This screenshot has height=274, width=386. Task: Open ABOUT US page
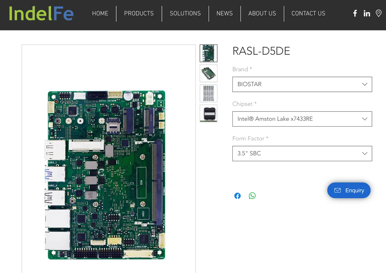click(x=262, y=13)
